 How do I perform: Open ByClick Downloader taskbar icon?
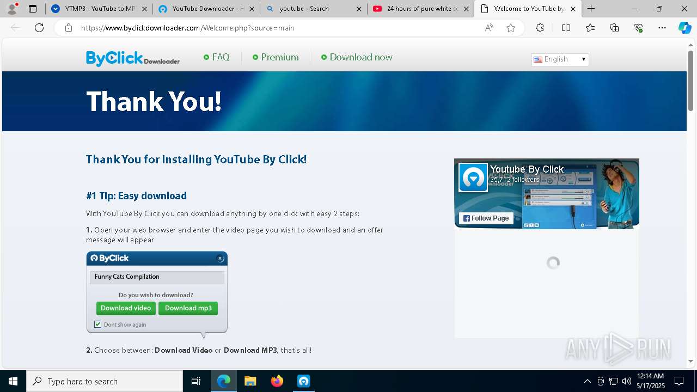pyautogui.click(x=303, y=381)
